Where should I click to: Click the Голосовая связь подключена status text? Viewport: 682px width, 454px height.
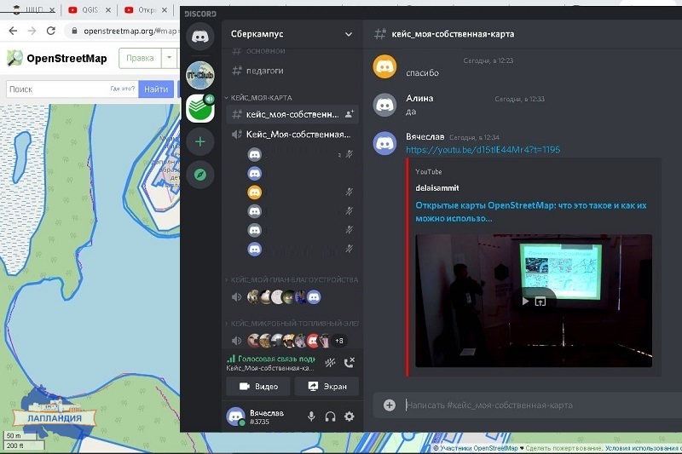coord(276,359)
